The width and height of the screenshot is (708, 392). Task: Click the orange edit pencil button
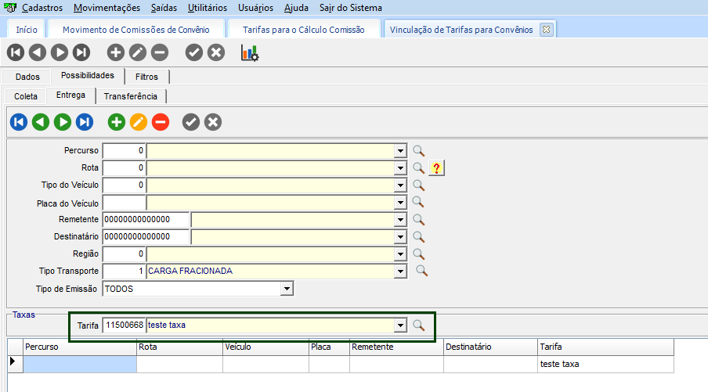[138, 122]
